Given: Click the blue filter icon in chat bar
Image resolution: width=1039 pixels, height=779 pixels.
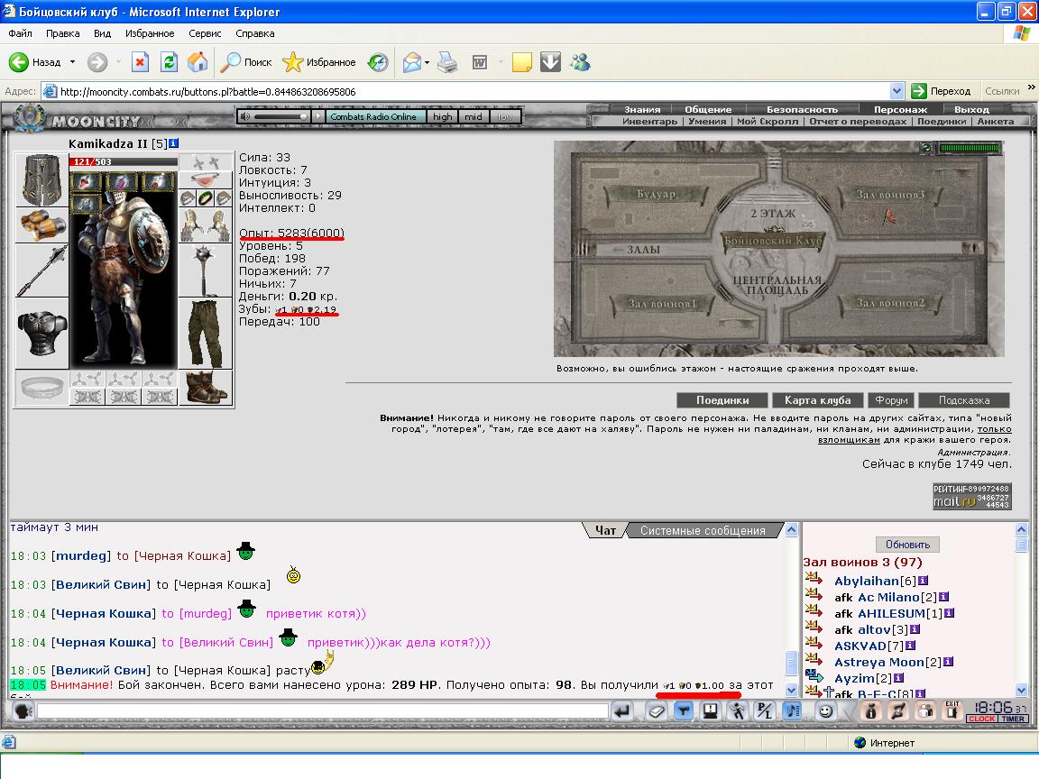Looking at the screenshot, I should click(683, 711).
